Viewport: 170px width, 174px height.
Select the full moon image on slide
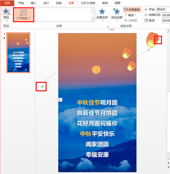[96, 69]
